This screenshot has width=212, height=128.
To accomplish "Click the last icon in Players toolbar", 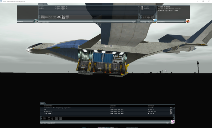I will [x=153, y=17].
